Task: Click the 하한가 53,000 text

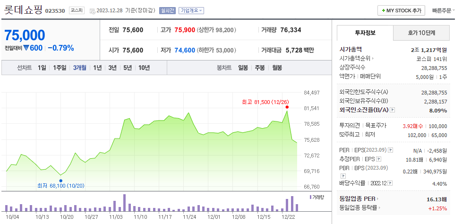Action: (216, 51)
